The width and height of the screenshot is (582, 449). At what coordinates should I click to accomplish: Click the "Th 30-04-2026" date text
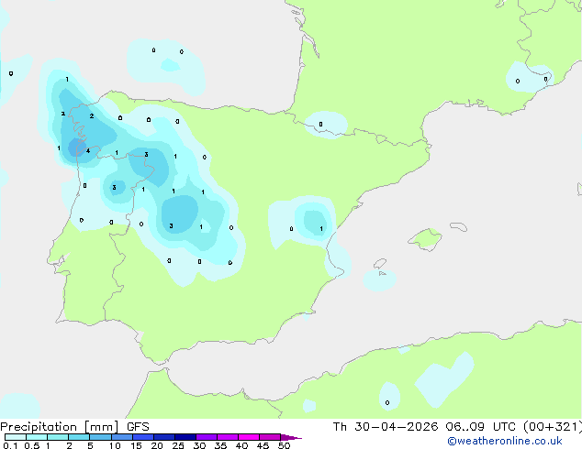tap(386, 427)
